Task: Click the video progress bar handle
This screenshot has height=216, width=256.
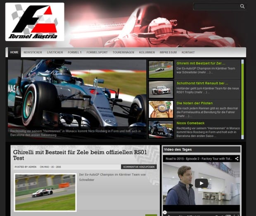Action: [x=165, y=212]
